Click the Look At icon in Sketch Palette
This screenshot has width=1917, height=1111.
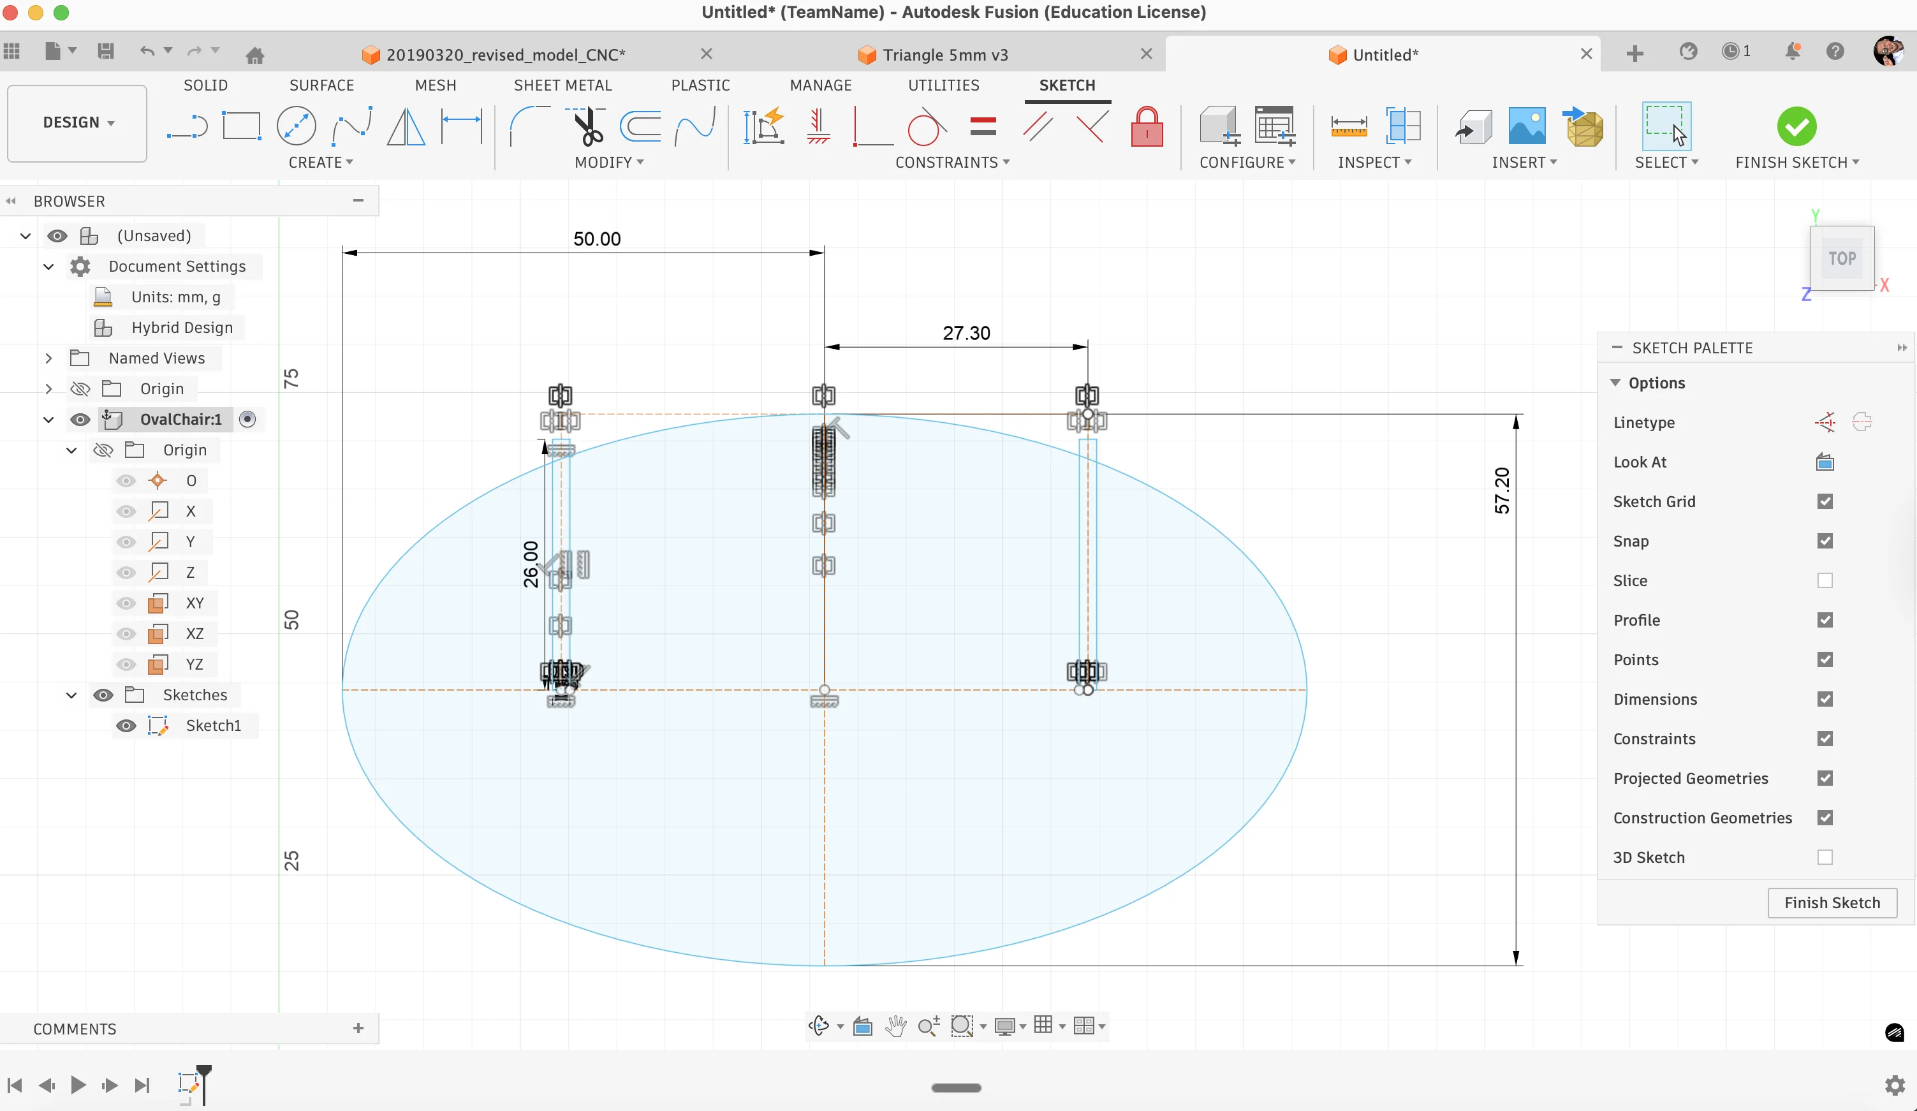point(1824,462)
